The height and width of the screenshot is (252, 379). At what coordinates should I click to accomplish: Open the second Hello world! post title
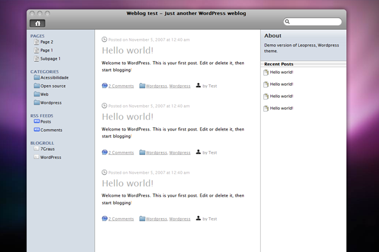point(128,117)
